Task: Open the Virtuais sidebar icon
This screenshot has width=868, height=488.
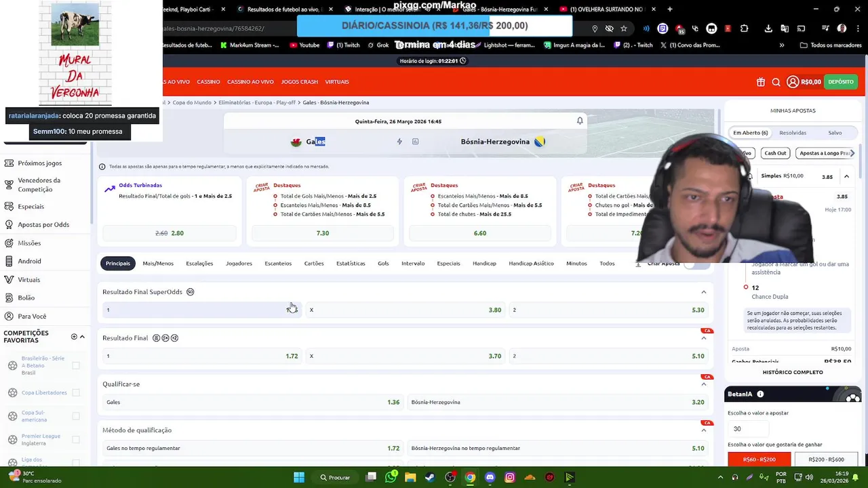Action: 9,279
